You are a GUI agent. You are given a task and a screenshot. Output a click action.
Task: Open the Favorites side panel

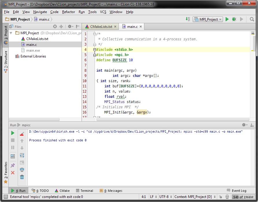point(5,172)
